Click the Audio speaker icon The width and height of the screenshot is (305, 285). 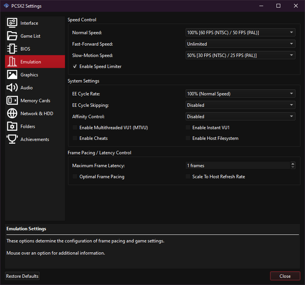click(12, 87)
